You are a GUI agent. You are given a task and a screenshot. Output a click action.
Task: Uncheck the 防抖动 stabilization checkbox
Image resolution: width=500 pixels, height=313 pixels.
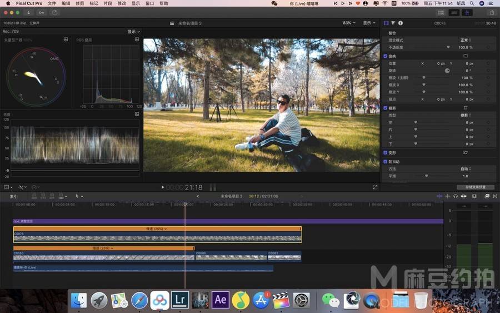(x=385, y=162)
